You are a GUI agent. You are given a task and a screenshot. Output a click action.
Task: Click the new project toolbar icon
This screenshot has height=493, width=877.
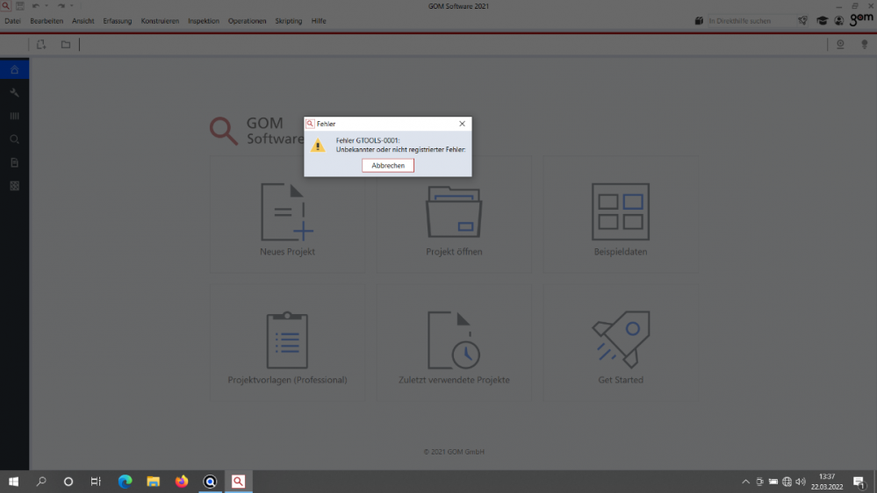tap(41, 44)
